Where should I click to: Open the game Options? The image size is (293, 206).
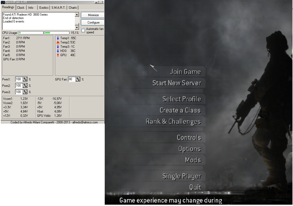tap(190, 149)
